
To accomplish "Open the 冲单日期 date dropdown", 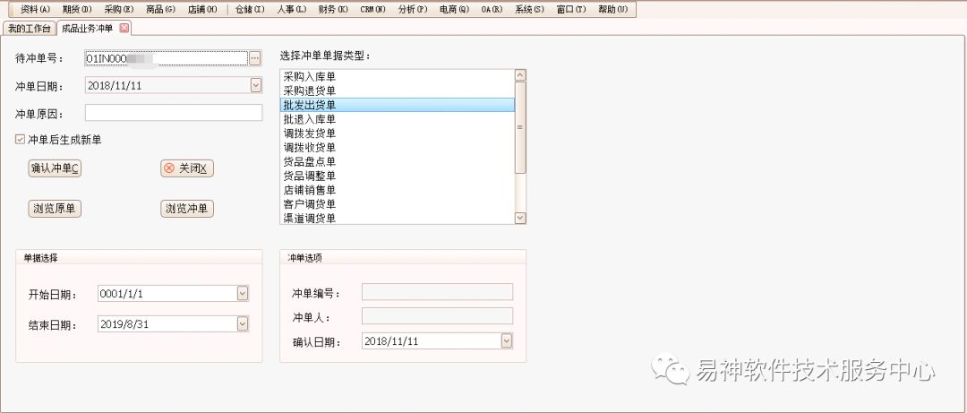I will (x=255, y=86).
